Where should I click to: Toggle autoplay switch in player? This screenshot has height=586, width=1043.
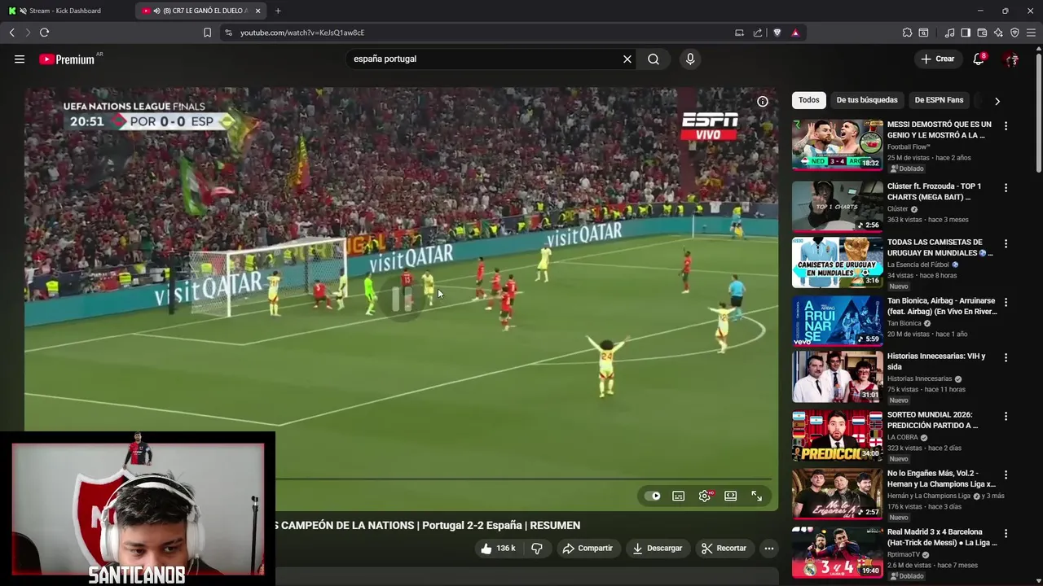[x=653, y=496]
